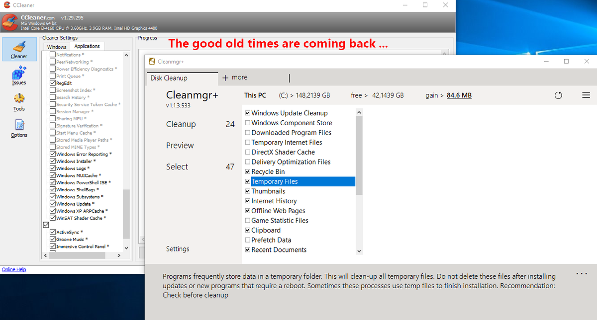Screen dimensions: 597x320
Task: Enable Game Statistic Files checkbox
Action: (x=248, y=221)
